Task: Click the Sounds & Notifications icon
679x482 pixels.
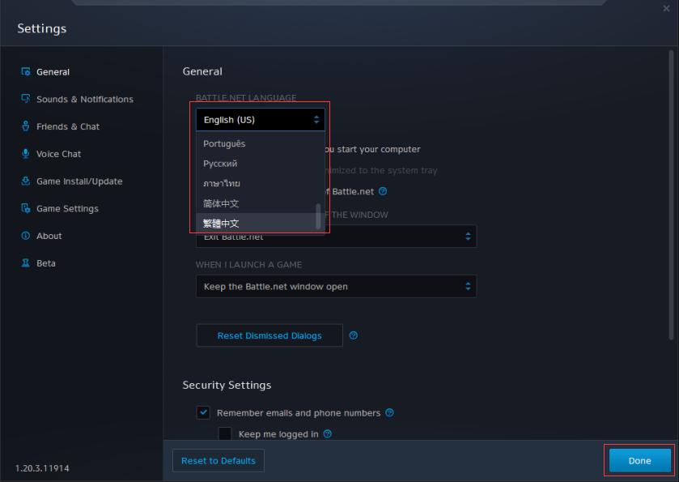Action: point(26,99)
